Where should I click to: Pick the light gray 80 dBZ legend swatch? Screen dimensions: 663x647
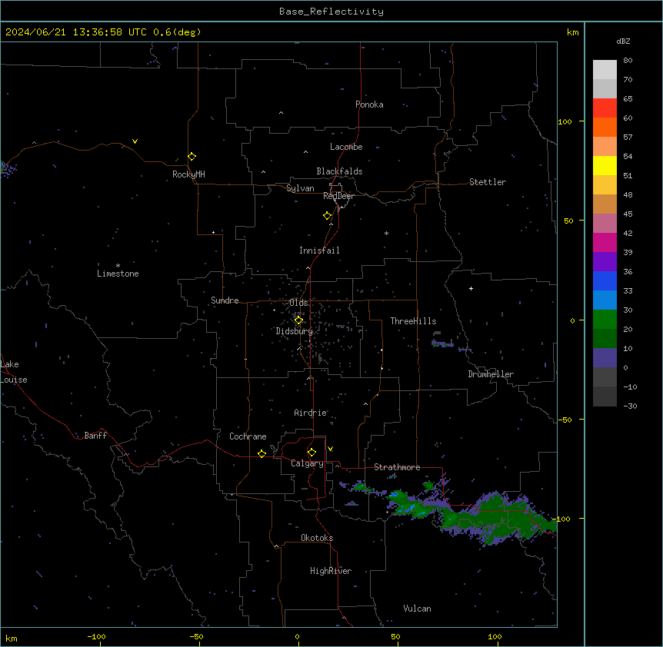click(x=605, y=70)
